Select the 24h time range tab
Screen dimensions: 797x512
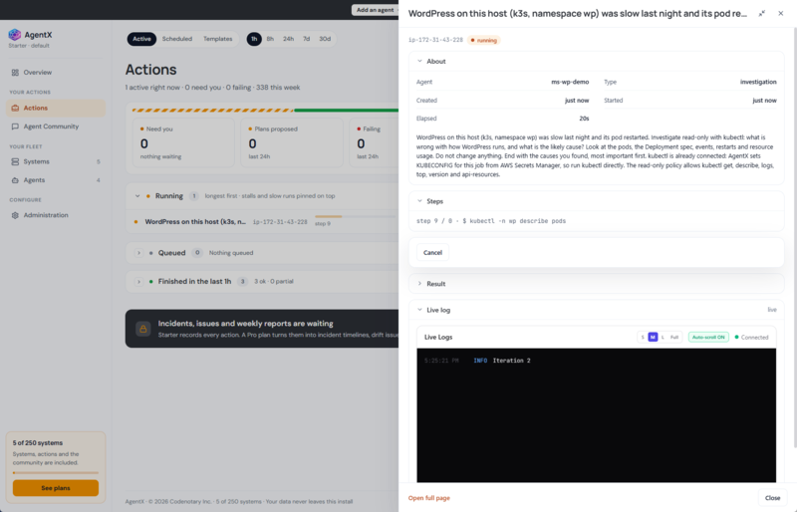click(288, 39)
